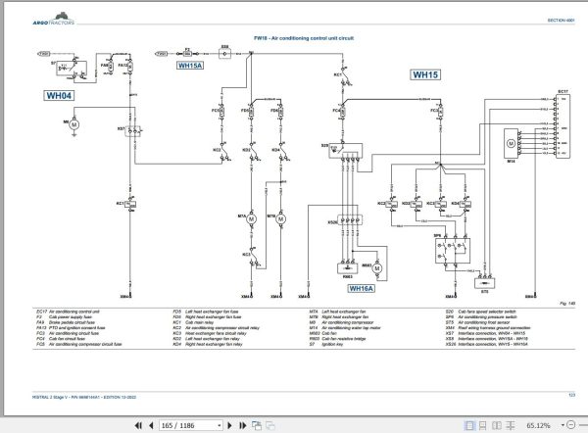Click the WH04 harness label
588x433 pixels.
[x=59, y=96]
